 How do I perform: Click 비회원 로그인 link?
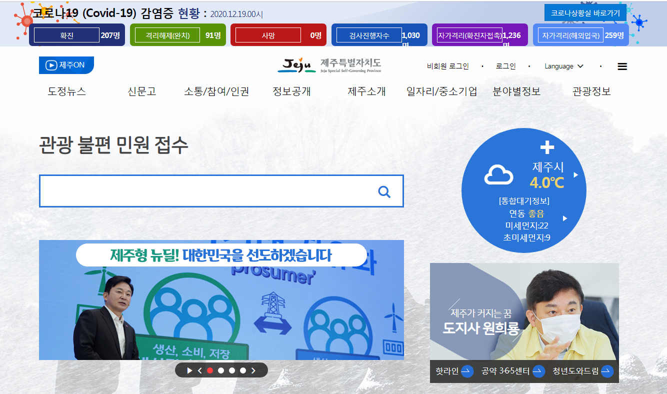448,66
